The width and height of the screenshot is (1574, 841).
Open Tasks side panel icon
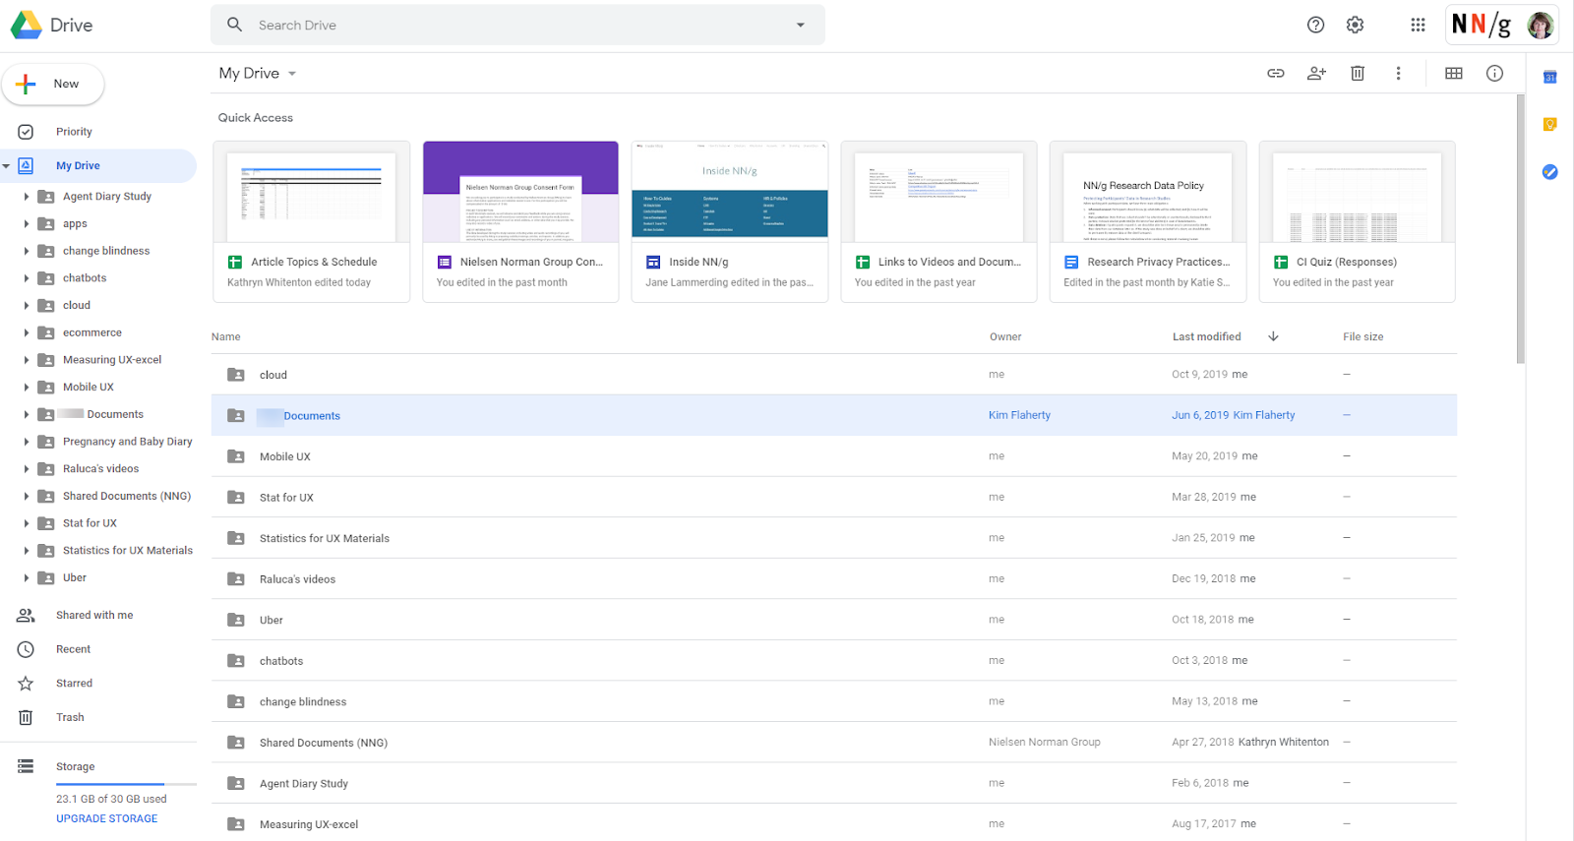pos(1549,171)
